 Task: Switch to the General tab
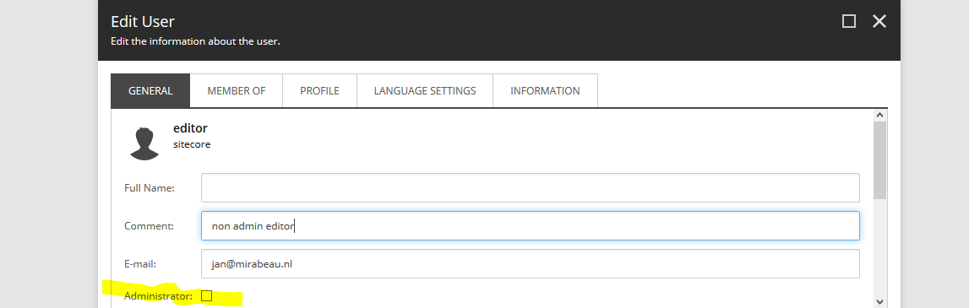[x=150, y=91]
